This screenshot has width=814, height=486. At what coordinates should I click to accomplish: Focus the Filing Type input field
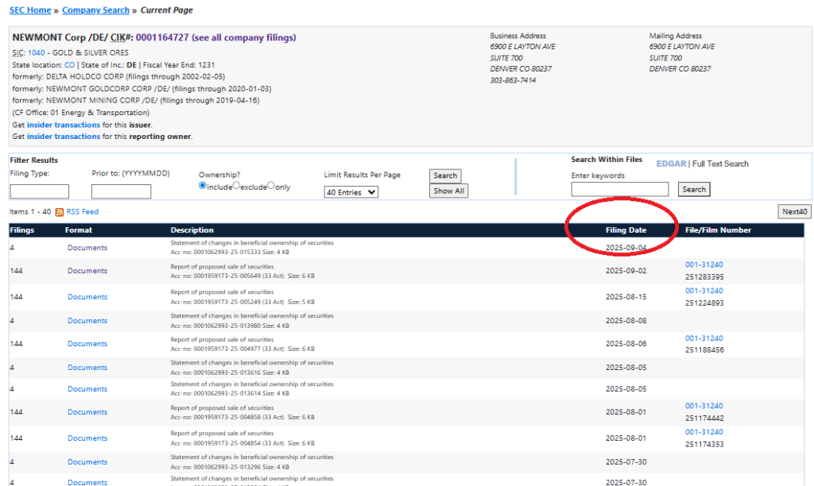pos(40,191)
